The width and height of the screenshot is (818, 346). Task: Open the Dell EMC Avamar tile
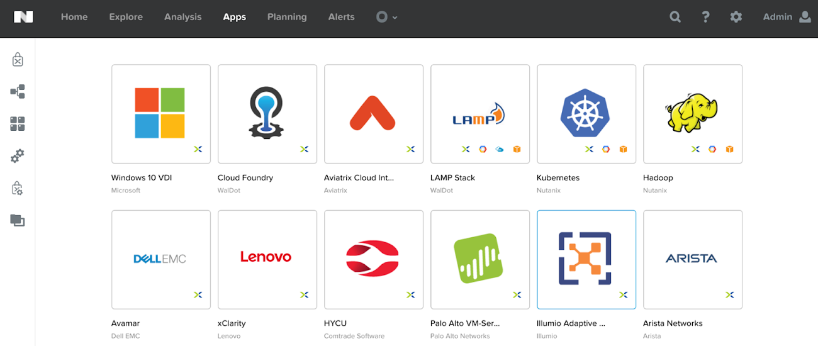(161, 260)
